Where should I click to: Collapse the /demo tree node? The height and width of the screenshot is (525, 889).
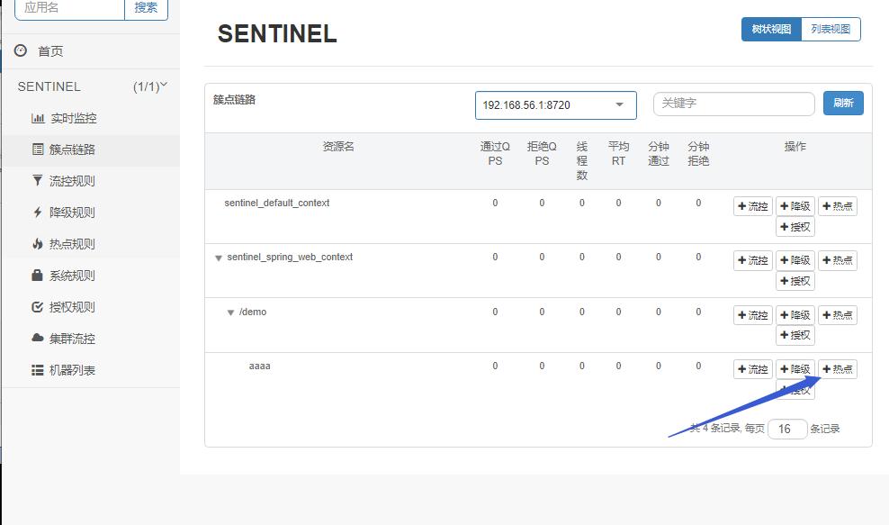(x=230, y=312)
